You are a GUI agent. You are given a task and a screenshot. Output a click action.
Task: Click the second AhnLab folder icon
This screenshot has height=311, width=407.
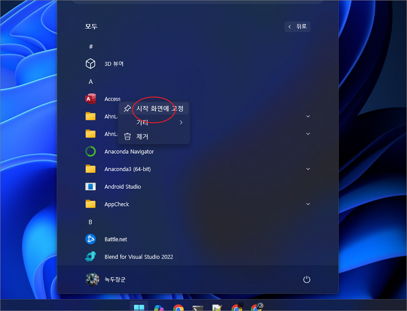pos(90,134)
